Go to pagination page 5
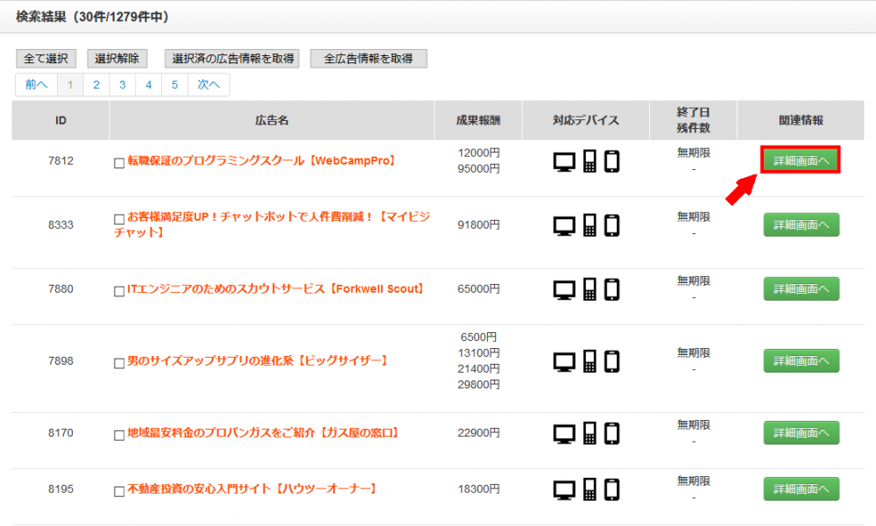 click(x=174, y=84)
